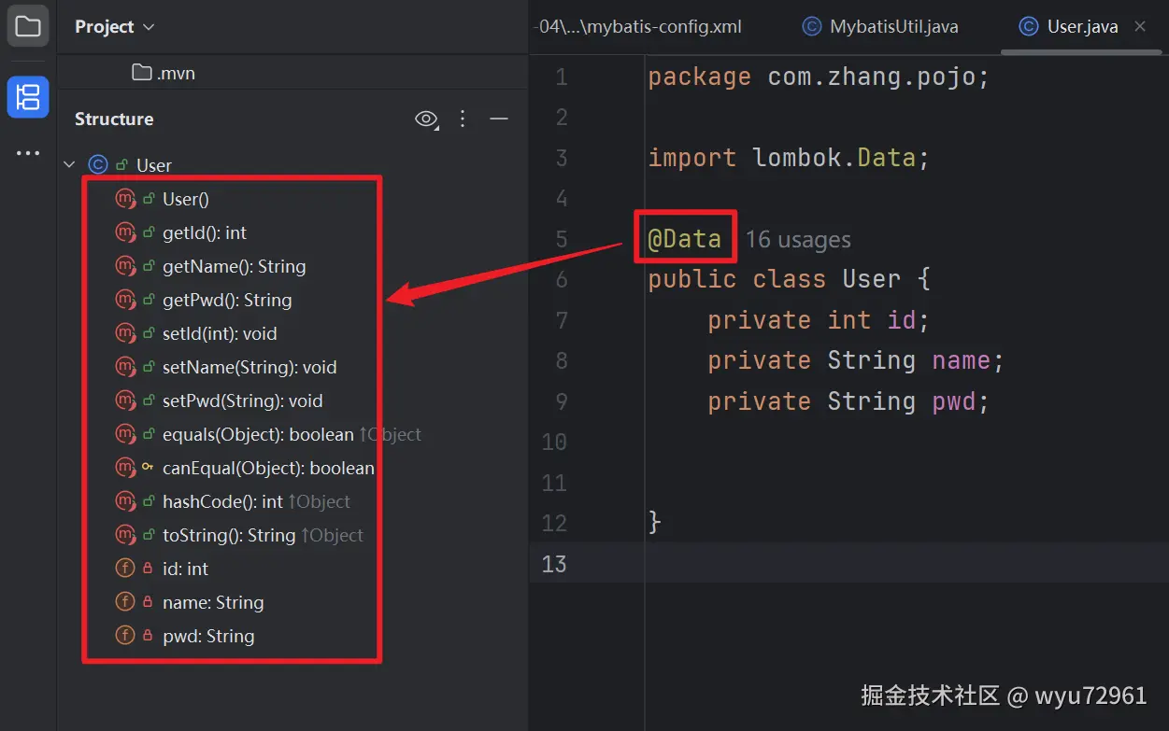Switch to User.java tab
This screenshot has height=731, width=1169.
click(1071, 26)
